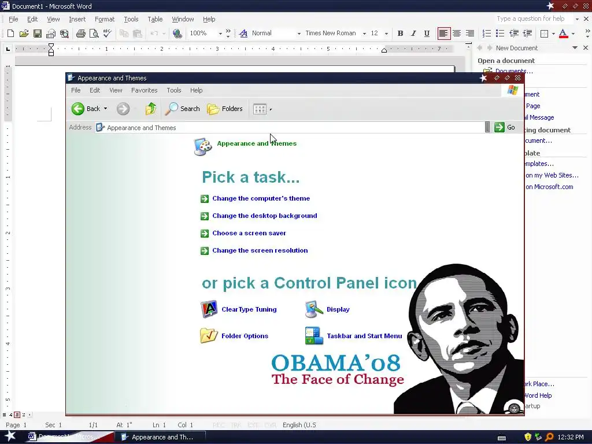Open the Font Color dropdown arrow
Screen dimensions: 592x444
(573, 34)
